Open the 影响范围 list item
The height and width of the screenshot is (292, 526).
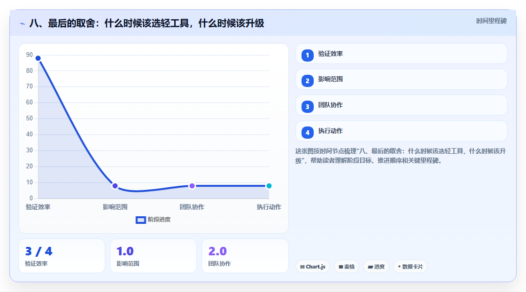click(x=401, y=79)
